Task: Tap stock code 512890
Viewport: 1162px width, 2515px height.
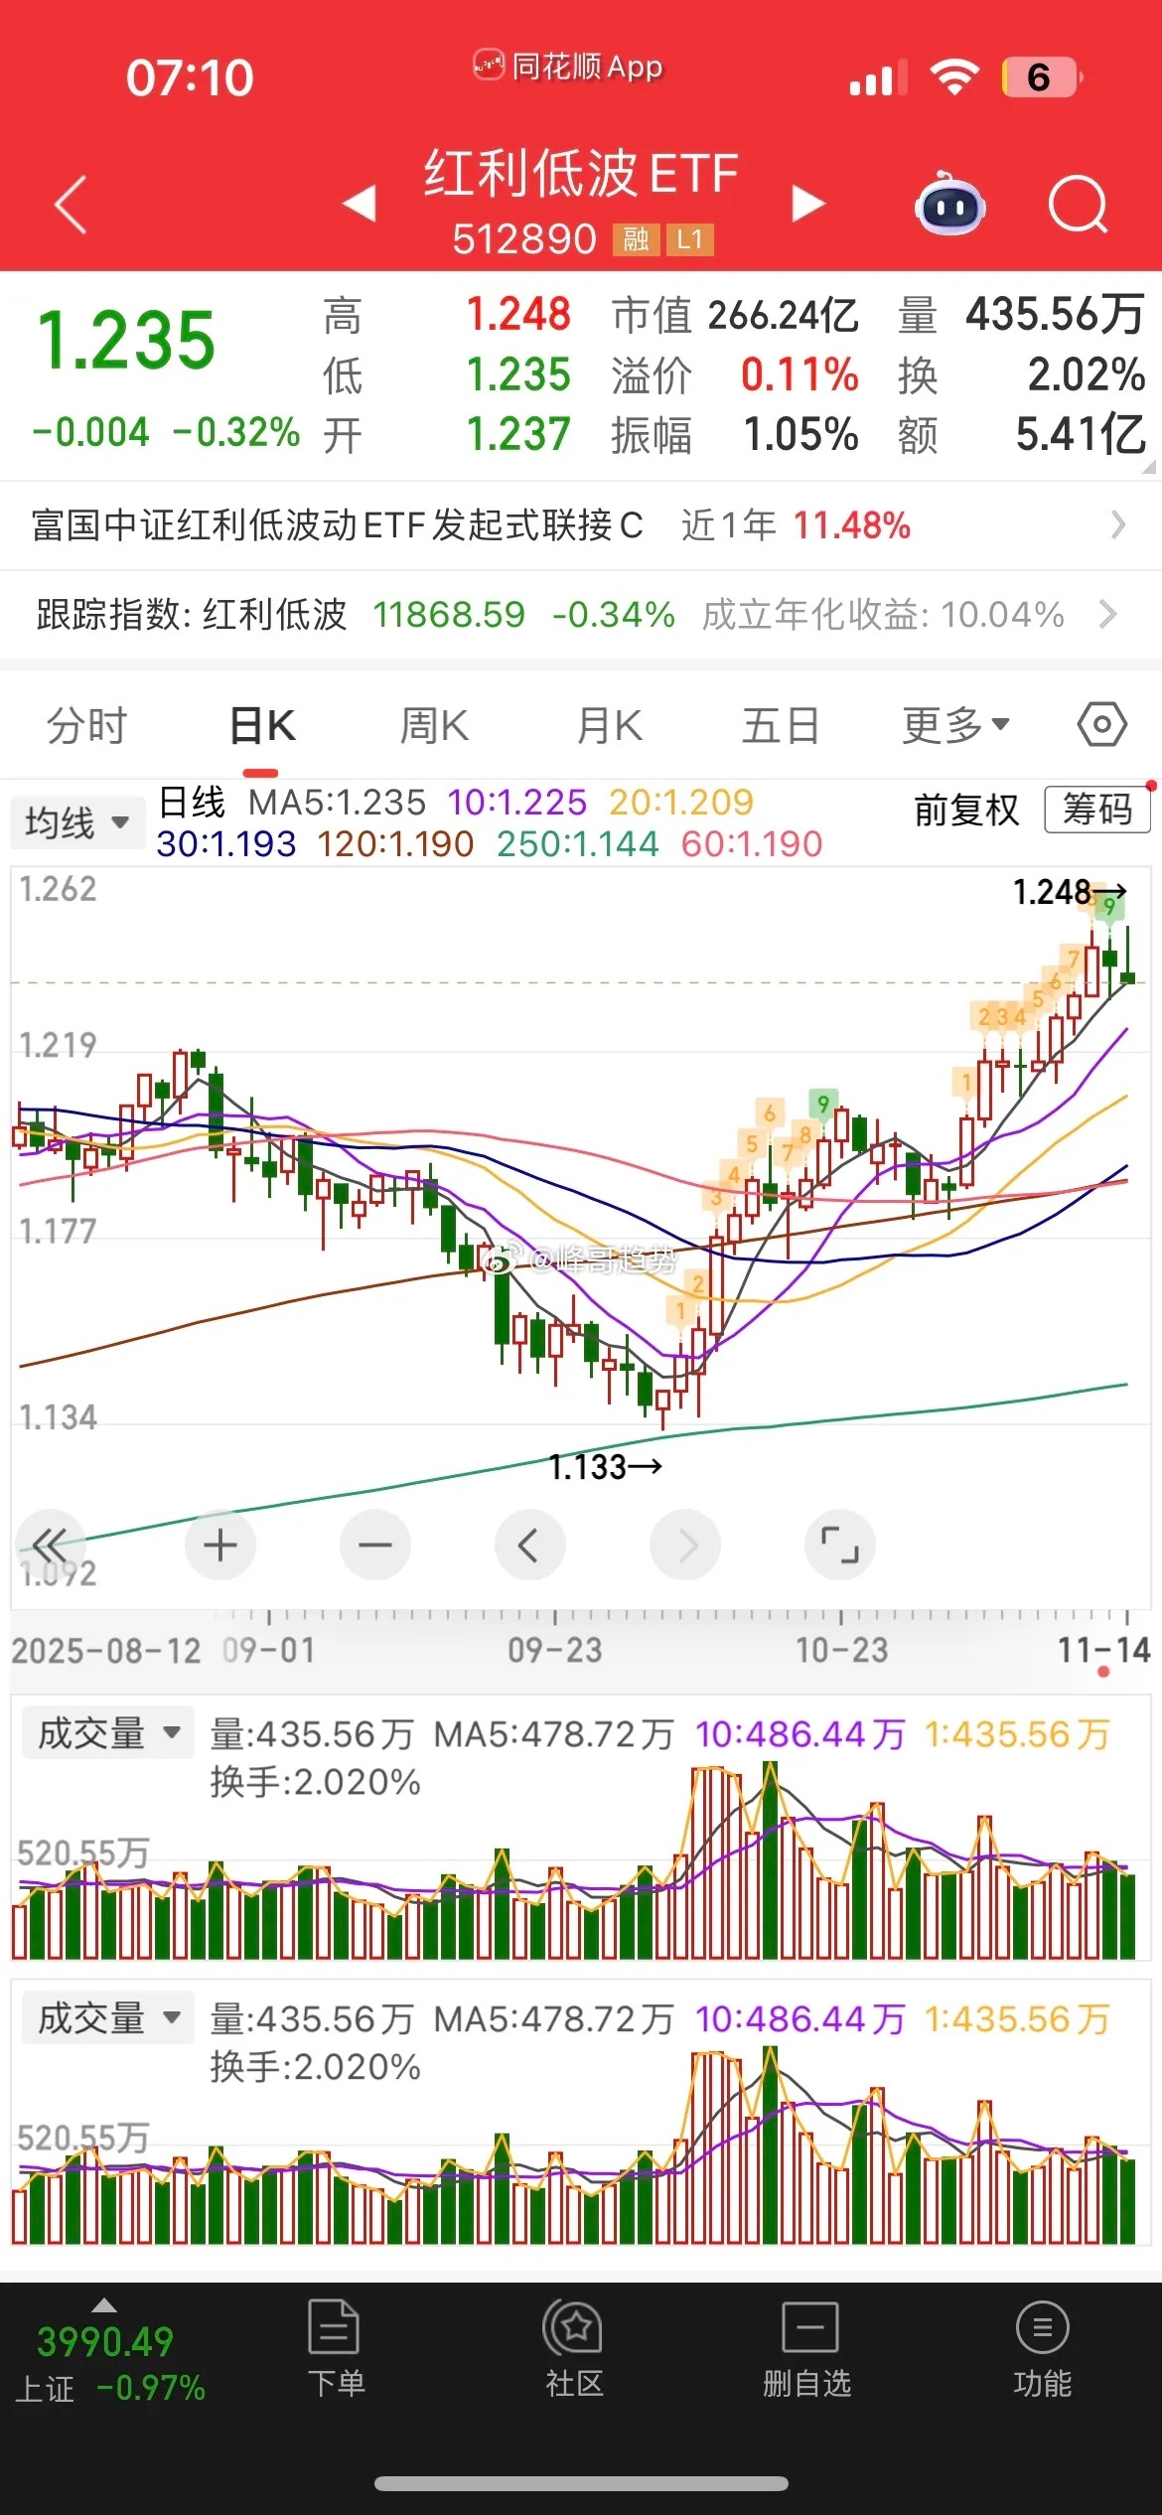Action: pos(524,239)
